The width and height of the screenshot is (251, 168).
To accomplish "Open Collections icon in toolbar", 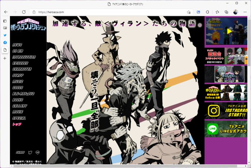I will pos(226,12).
